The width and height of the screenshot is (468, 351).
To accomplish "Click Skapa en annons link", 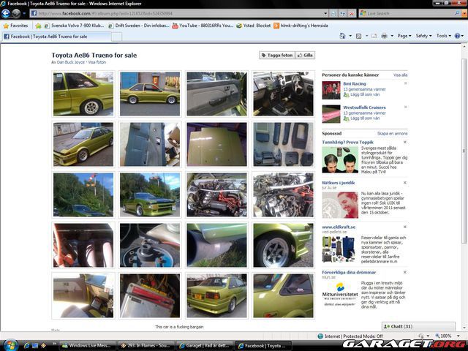I will click(392, 134).
